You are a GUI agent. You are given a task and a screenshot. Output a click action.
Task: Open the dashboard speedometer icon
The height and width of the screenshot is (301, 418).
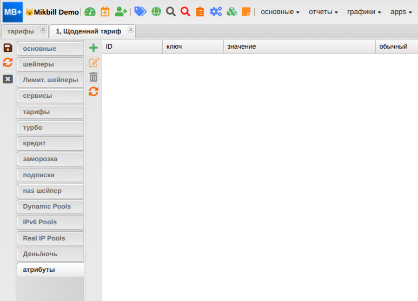pos(90,11)
